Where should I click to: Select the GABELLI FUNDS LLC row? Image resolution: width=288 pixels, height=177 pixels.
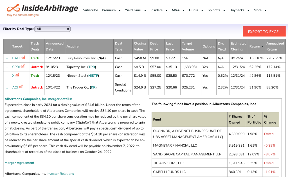click(215, 172)
